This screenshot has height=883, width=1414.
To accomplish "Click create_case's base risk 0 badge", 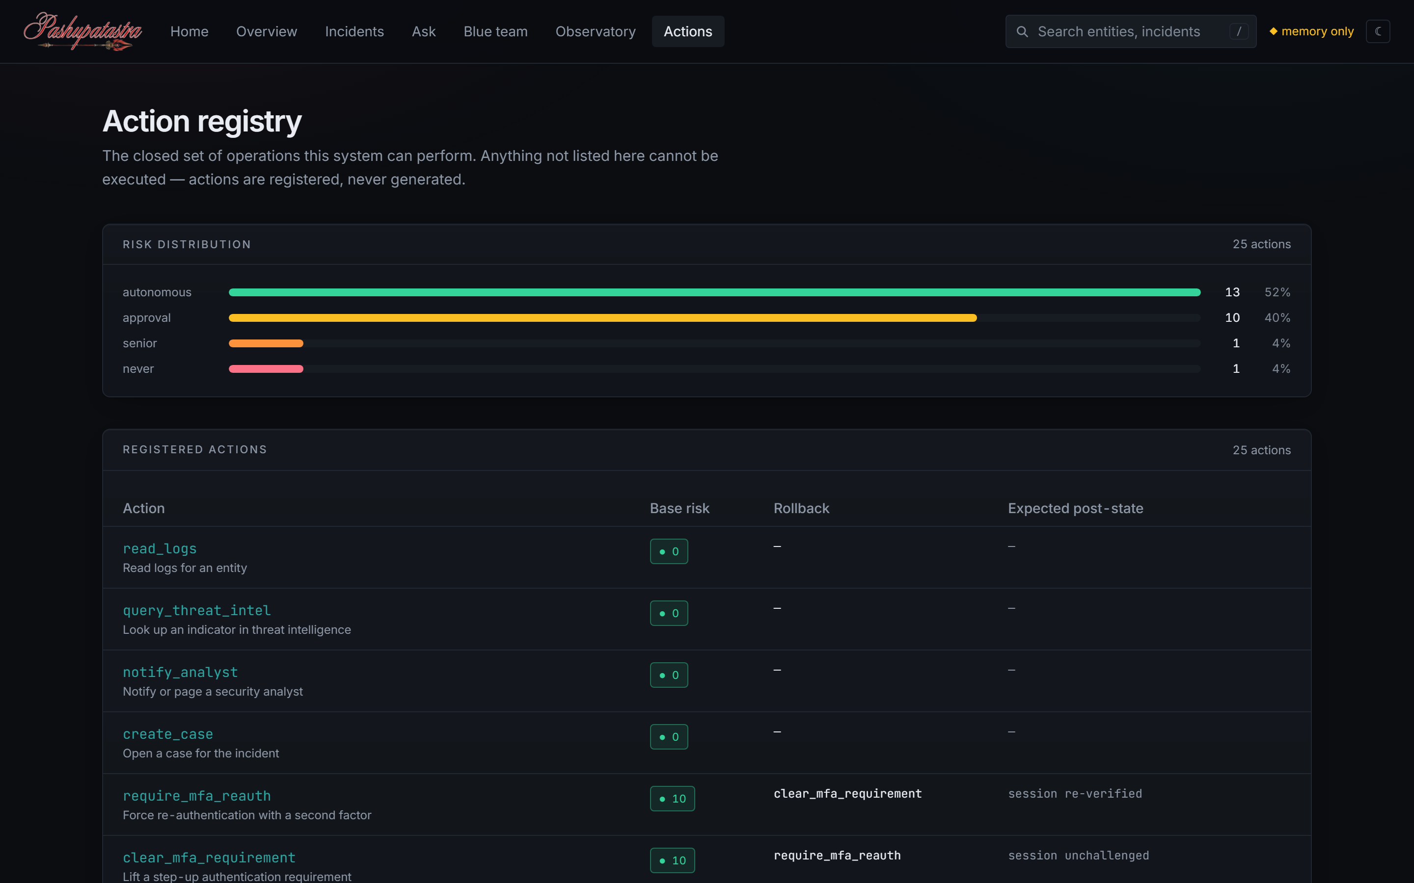I will pyautogui.click(x=669, y=737).
